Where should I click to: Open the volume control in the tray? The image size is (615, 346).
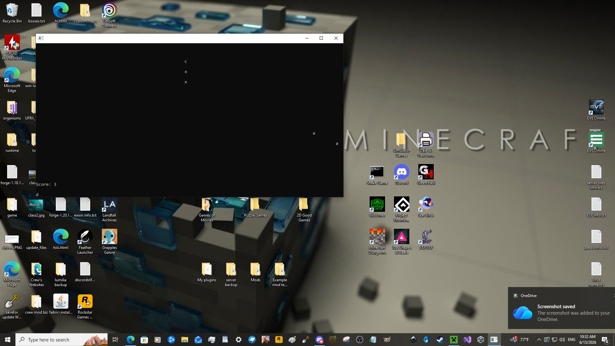562,340
